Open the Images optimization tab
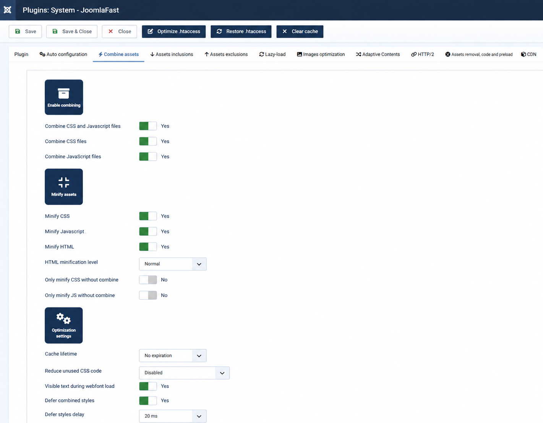543x423 pixels. pos(321,54)
